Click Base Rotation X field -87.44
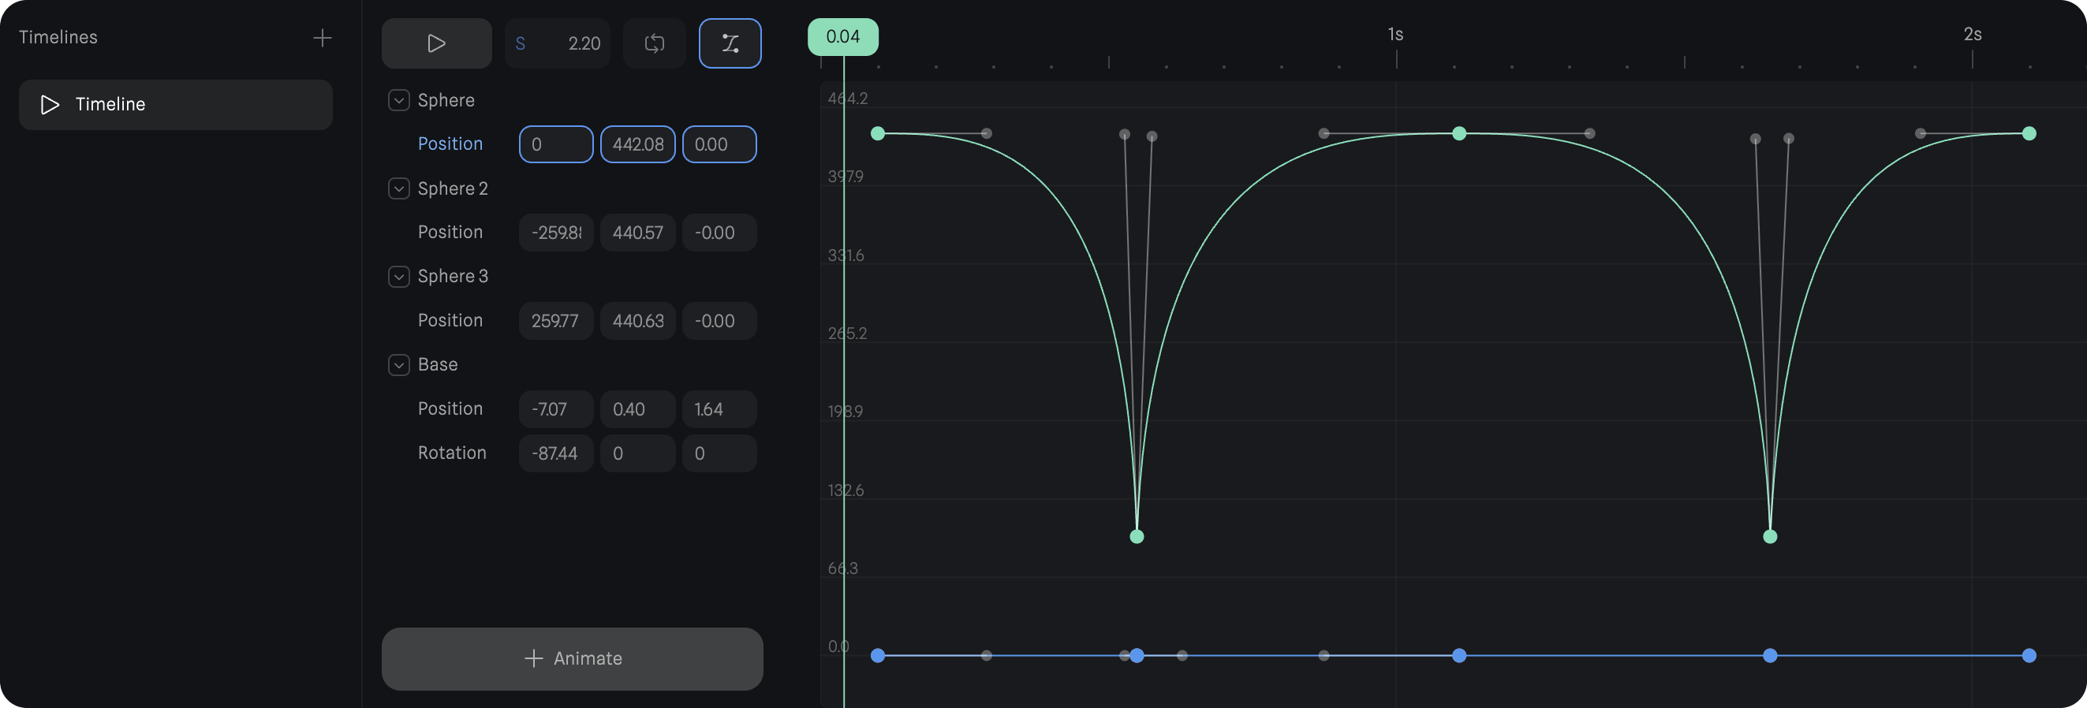Image resolution: width=2087 pixels, height=708 pixels. pos(556,453)
